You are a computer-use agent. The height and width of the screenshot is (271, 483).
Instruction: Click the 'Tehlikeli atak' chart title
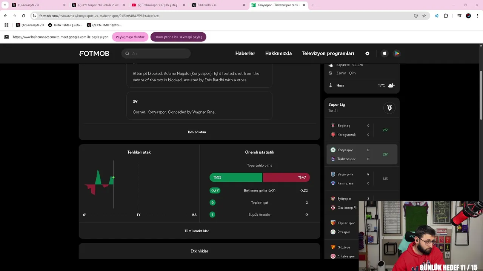[139, 152]
